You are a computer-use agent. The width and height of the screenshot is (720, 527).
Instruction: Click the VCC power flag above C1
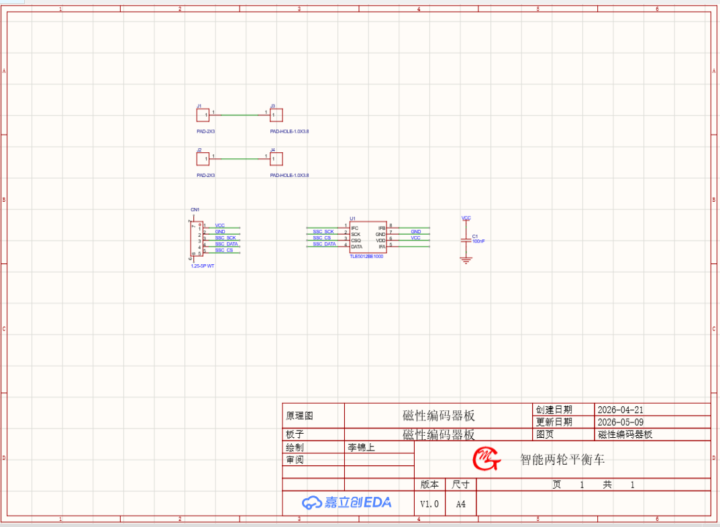coord(466,219)
